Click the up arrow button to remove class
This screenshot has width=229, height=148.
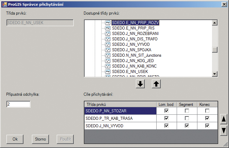[x=156, y=84]
